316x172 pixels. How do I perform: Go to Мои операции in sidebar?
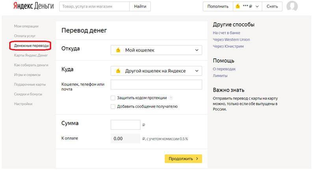click(26, 26)
